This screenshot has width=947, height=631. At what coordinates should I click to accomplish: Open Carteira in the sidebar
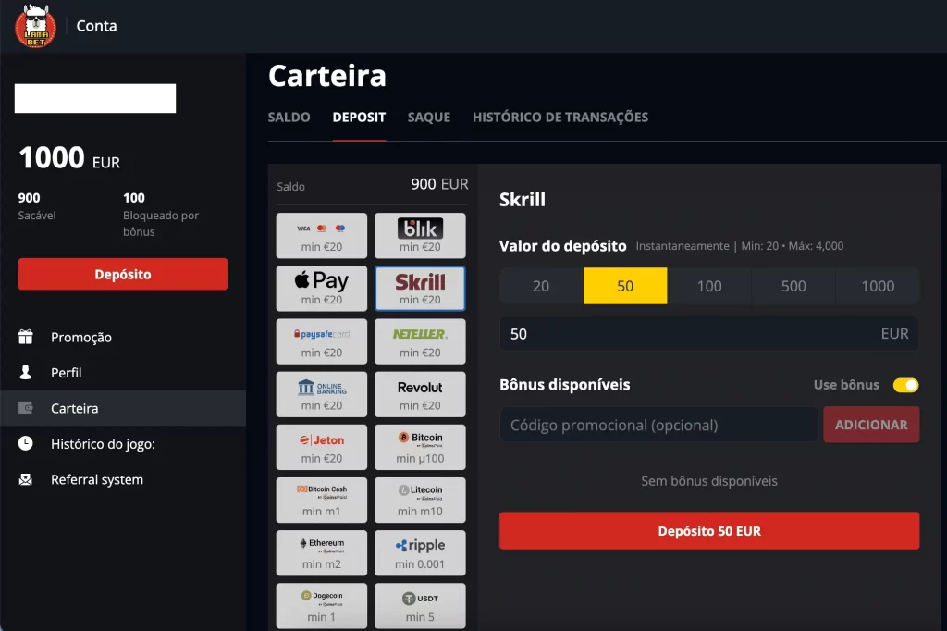click(123, 408)
